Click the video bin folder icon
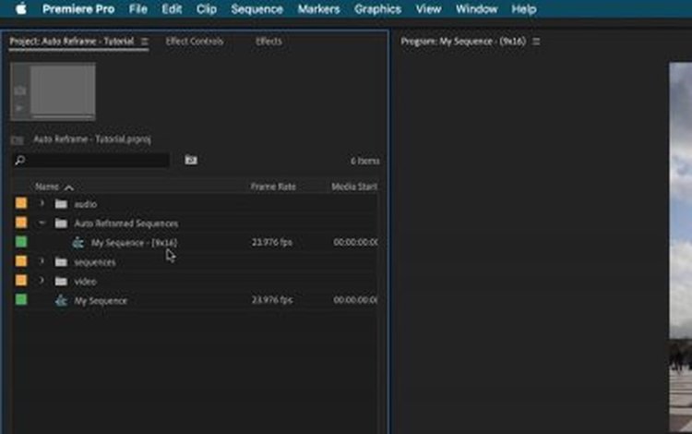This screenshot has width=692, height=434. point(61,282)
